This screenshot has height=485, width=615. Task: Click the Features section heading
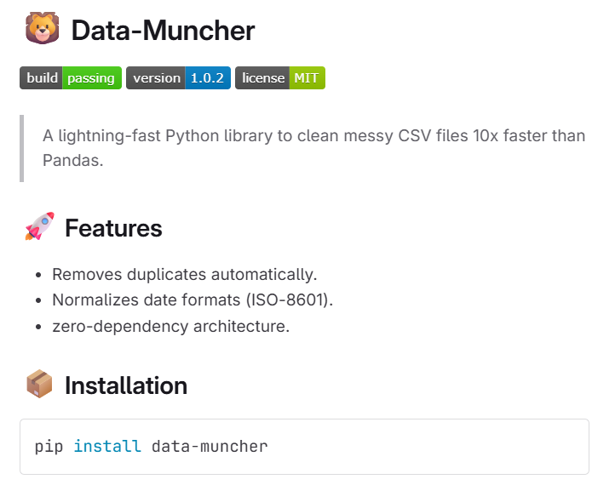pyautogui.click(x=113, y=228)
